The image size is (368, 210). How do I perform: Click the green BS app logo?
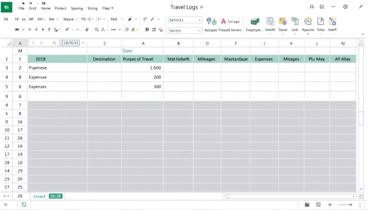pyautogui.click(x=6, y=7)
